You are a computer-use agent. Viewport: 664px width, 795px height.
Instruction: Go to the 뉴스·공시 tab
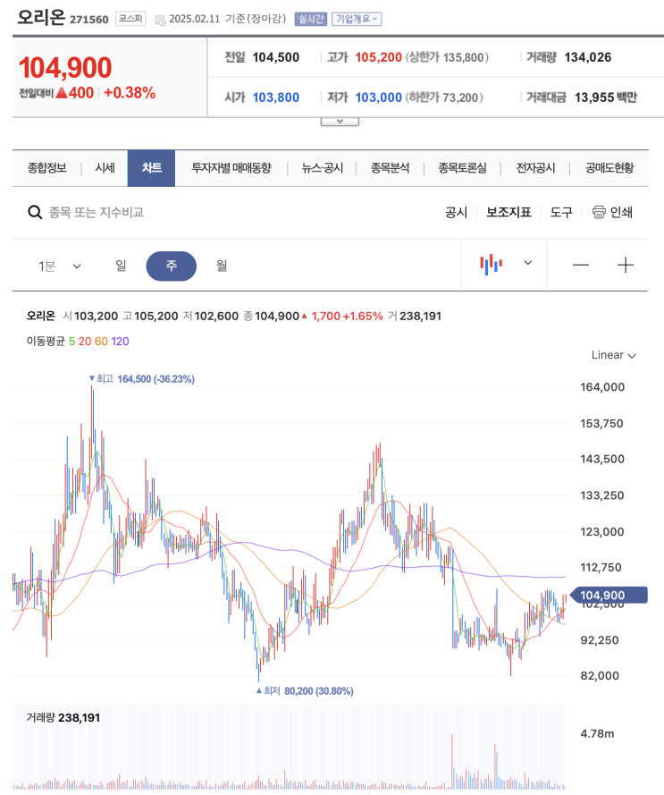click(x=322, y=168)
